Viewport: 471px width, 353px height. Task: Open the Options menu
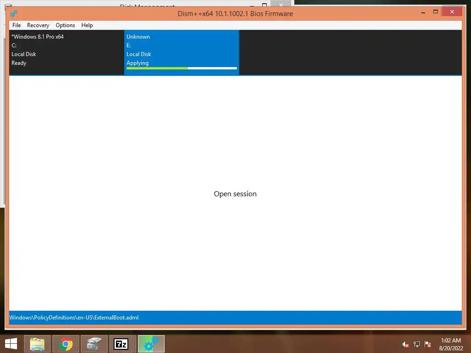click(x=65, y=25)
